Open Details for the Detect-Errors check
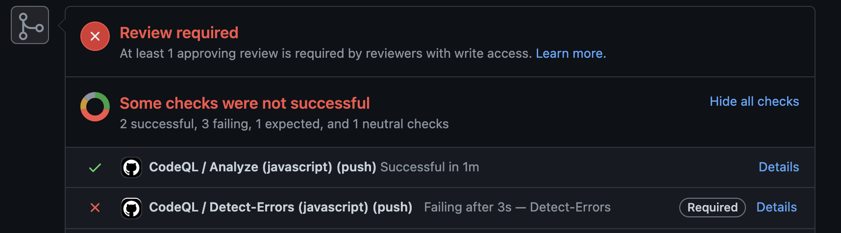The height and width of the screenshot is (233, 841). point(776,207)
